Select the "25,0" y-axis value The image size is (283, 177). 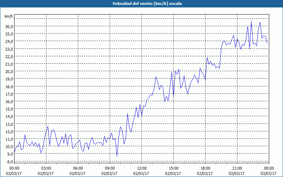coord(9,34)
